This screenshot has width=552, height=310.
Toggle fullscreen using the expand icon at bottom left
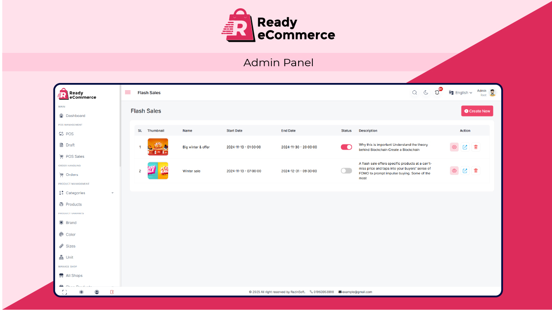pos(65,292)
